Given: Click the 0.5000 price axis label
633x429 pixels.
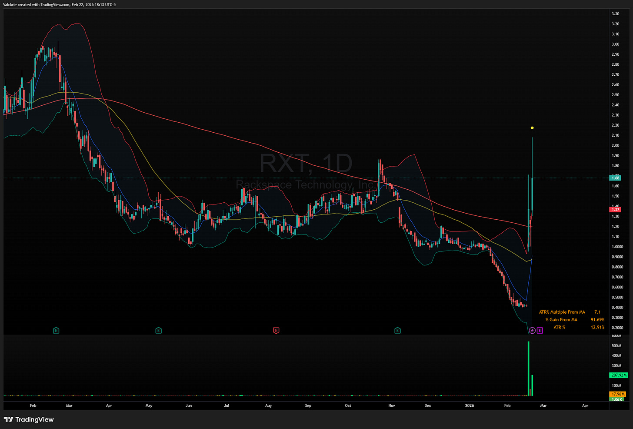Looking at the screenshot, I should click(617, 298).
